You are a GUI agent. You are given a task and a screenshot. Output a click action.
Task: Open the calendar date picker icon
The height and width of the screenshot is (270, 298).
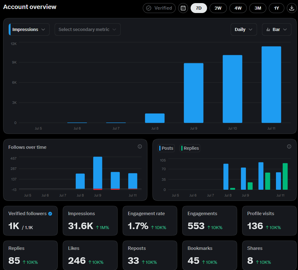[183, 8]
